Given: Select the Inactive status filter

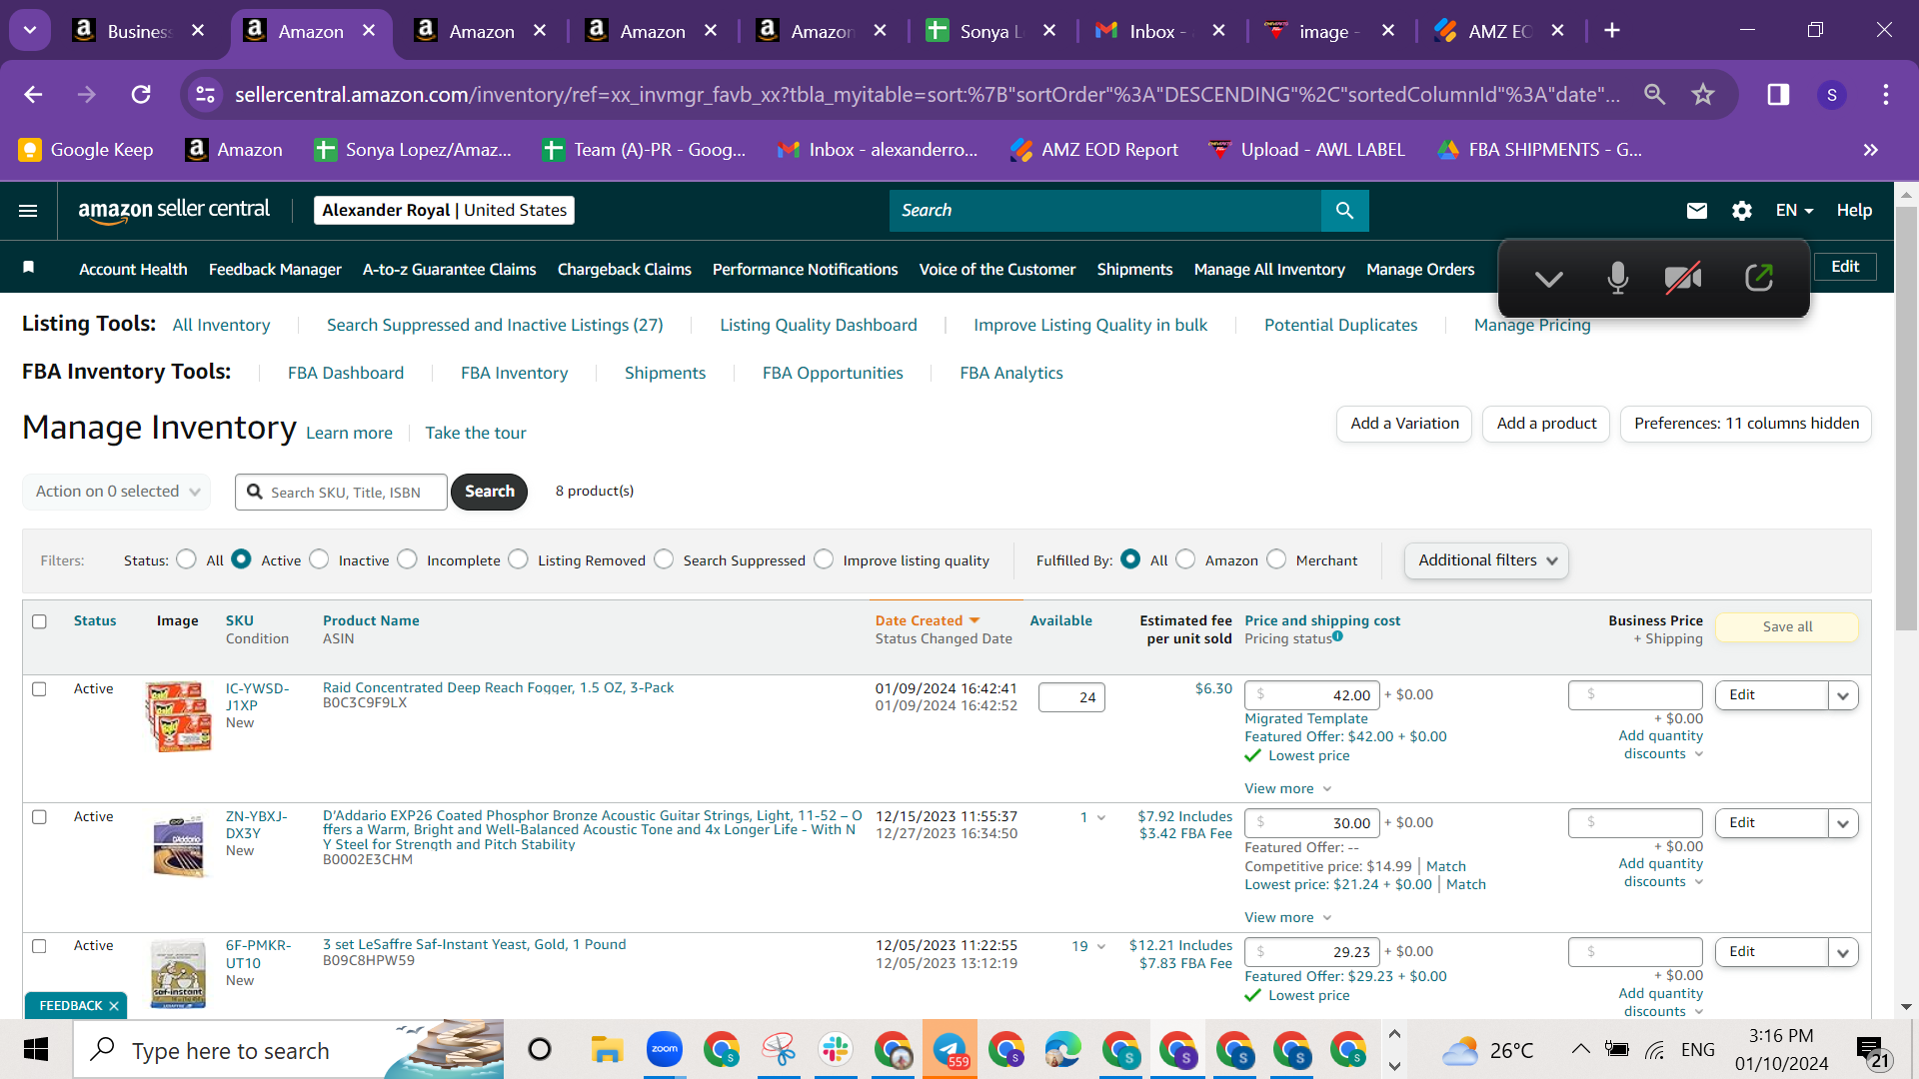Looking at the screenshot, I should 319,559.
